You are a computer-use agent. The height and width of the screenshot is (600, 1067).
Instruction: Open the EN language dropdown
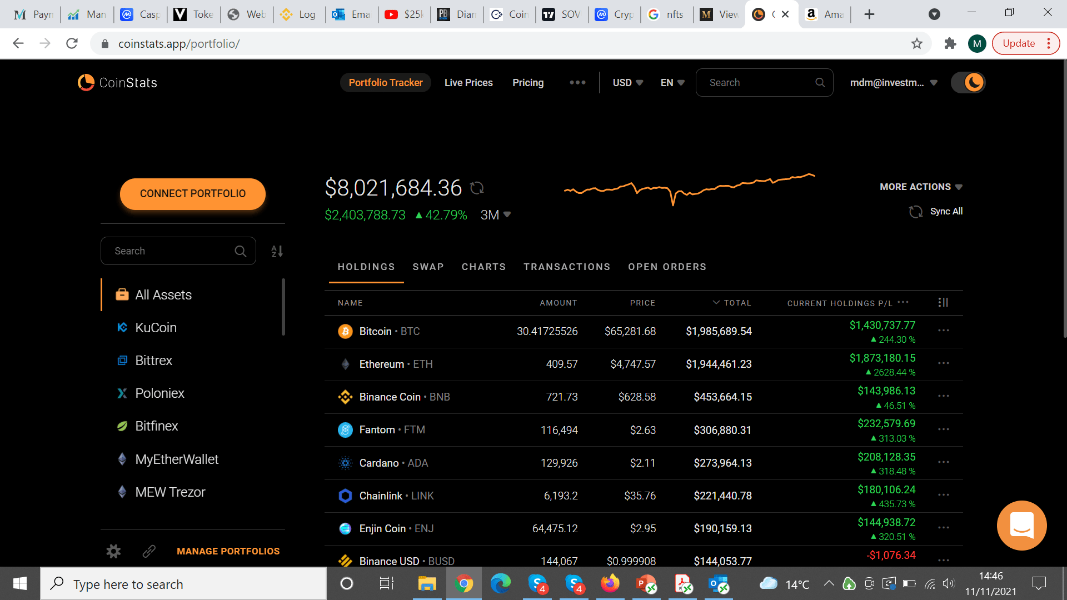[x=672, y=83]
